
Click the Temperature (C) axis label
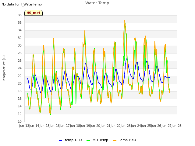(4, 68)
